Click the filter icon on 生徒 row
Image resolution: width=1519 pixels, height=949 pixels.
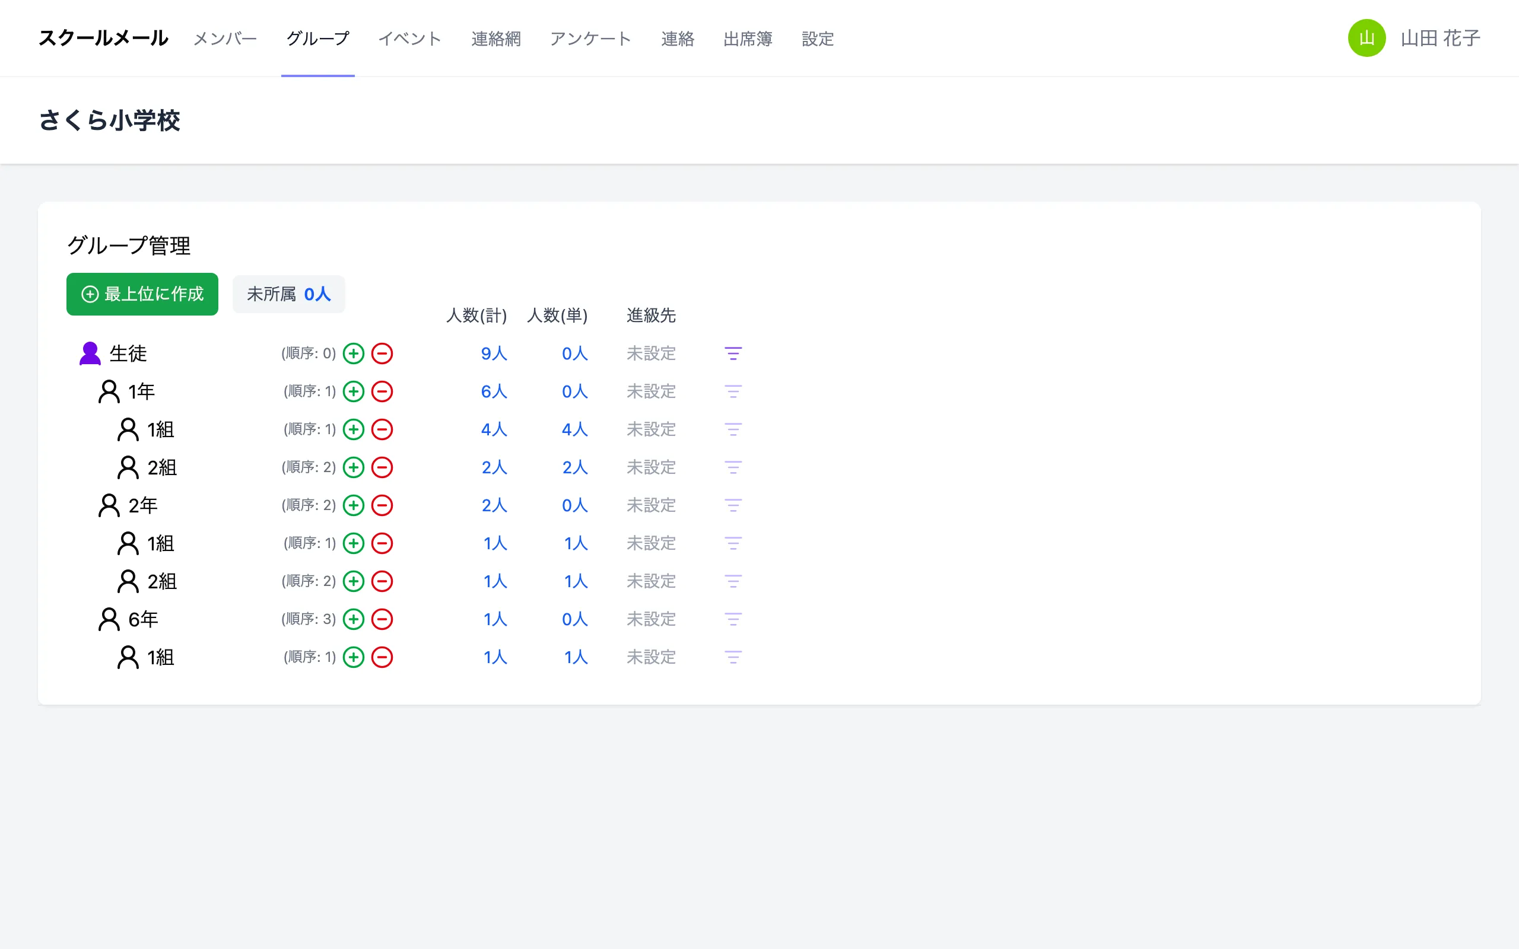pos(733,354)
